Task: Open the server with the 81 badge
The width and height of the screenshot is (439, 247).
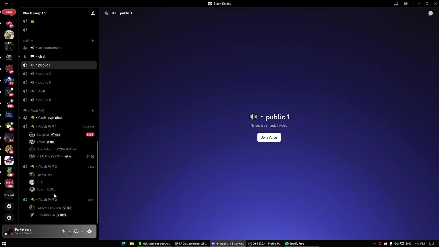Action: tap(9, 138)
